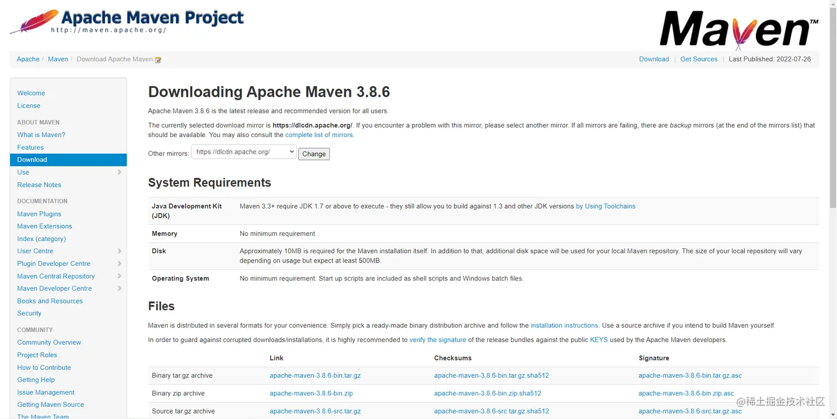Click the Binary zip archive row label
This screenshot has height=419, width=837.
tap(178, 394)
